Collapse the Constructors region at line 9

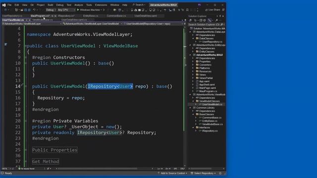(x=26, y=57)
